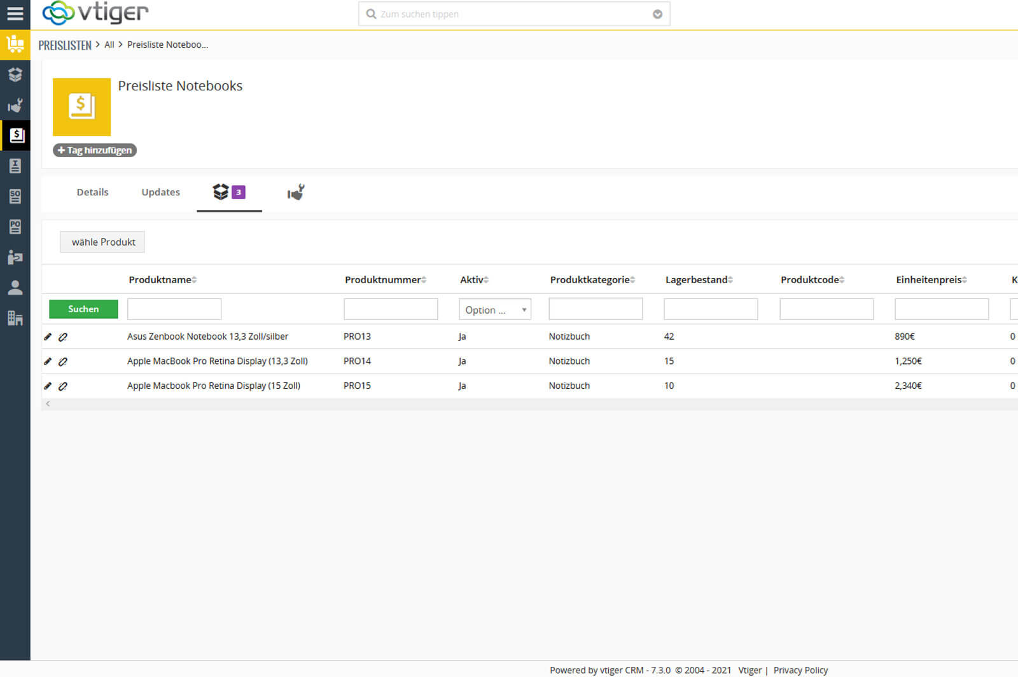Sort by Lagerbestand column
Viewport: 1018px width, 677px height.
click(699, 280)
